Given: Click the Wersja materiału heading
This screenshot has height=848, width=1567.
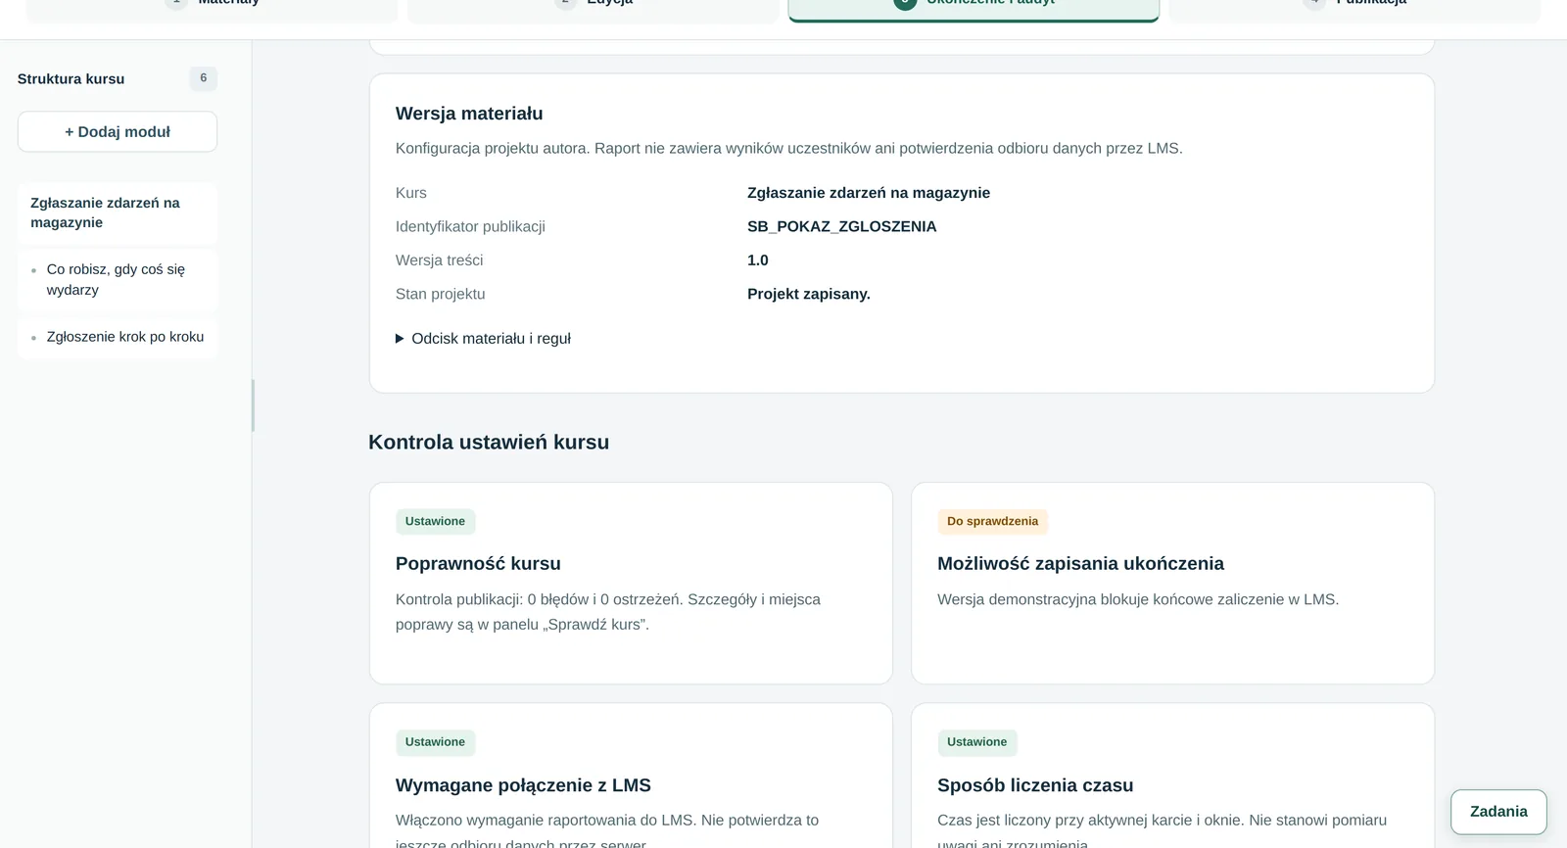Looking at the screenshot, I should [469, 114].
